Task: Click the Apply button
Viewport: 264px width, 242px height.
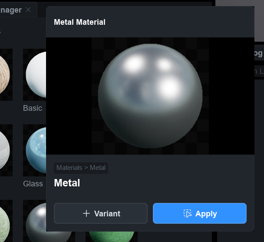Action: pos(199,213)
